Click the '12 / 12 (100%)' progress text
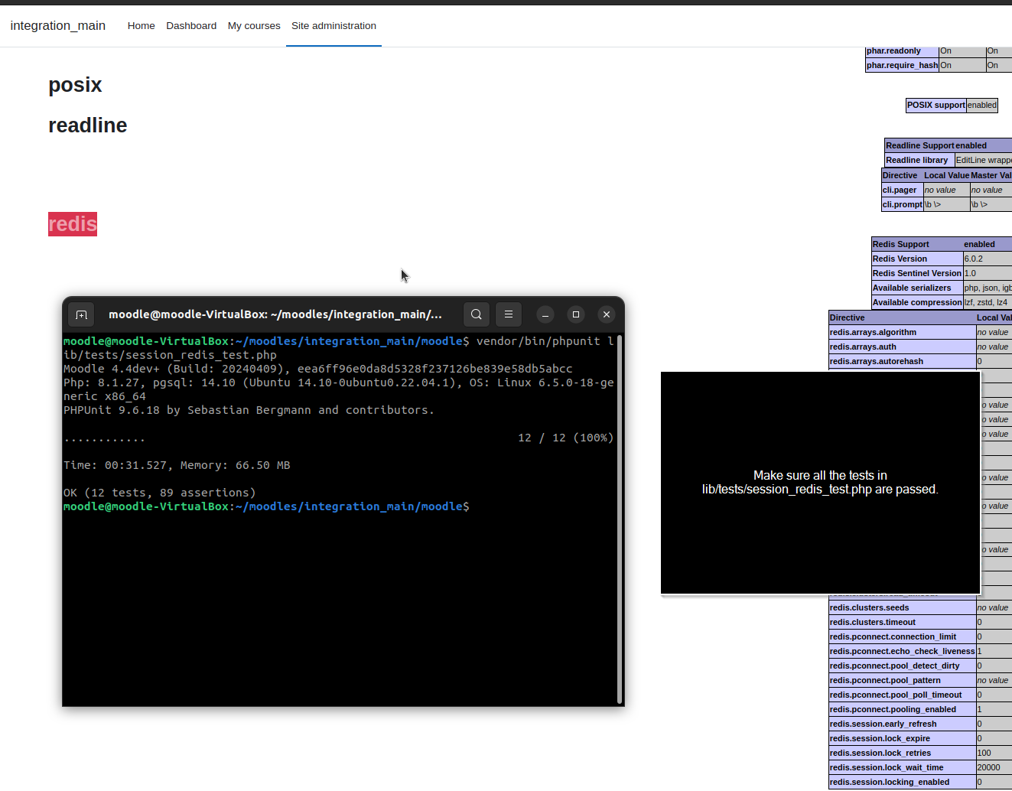Viewport: 1012px width, 791px height. click(x=566, y=438)
